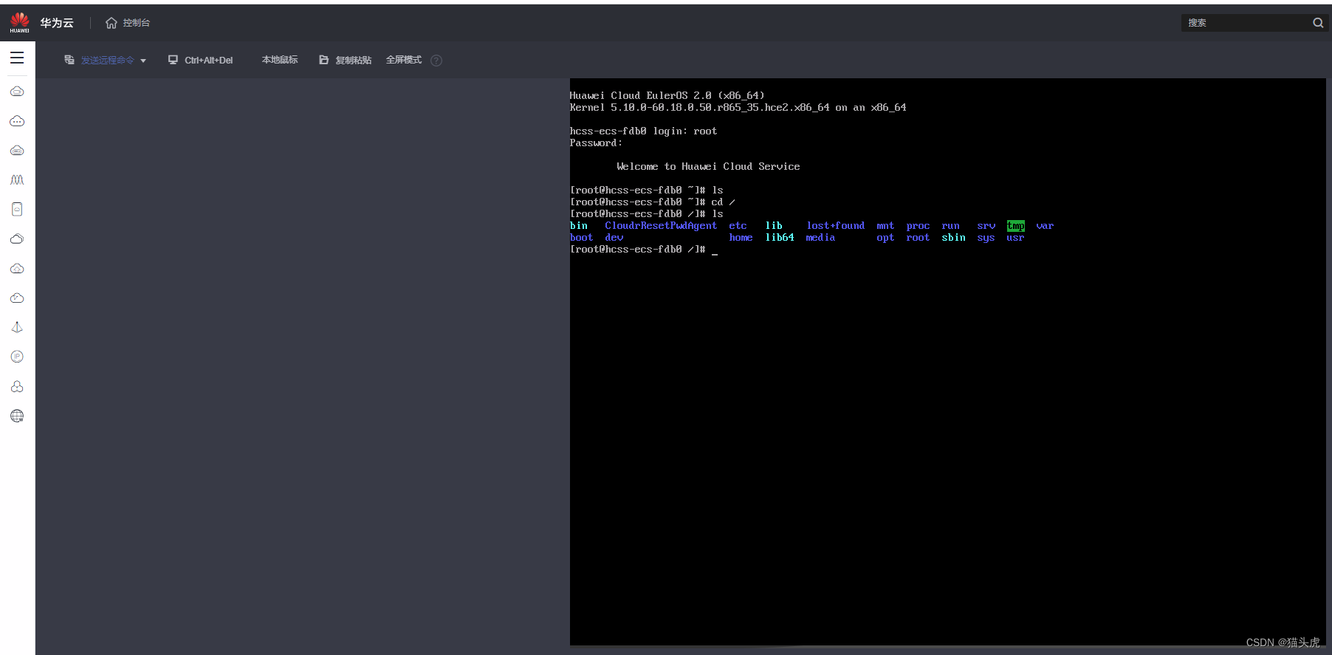Open the third cloud disk sidebar icon
Image resolution: width=1332 pixels, height=655 pixels.
point(17,151)
